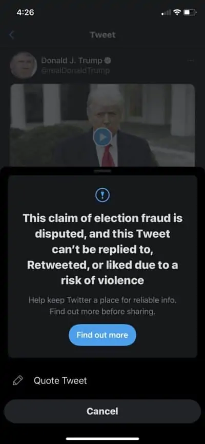Tap the Donald J. Trump display name
The height and width of the screenshot is (444, 205).
click(x=72, y=60)
